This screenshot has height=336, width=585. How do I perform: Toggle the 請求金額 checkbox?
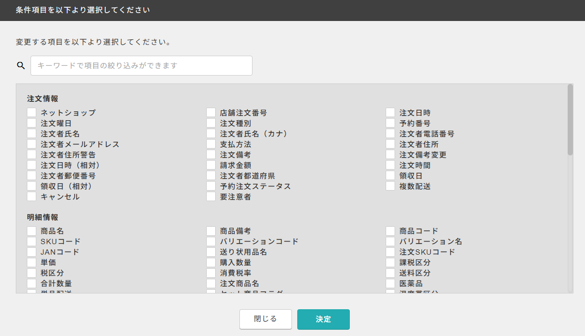[x=211, y=165]
